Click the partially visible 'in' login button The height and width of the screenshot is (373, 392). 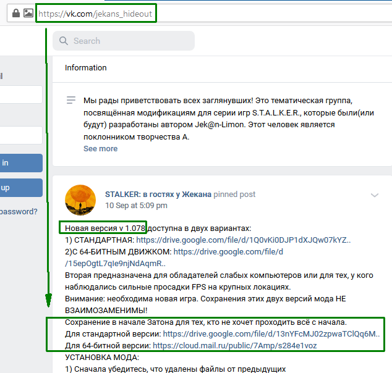21,163
